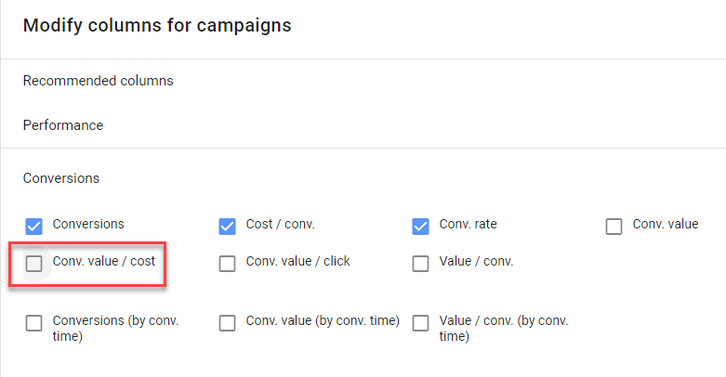This screenshot has height=377, width=726.
Task: Click the Modify columns for campaigns heading
Action: (x=157, y=26)
